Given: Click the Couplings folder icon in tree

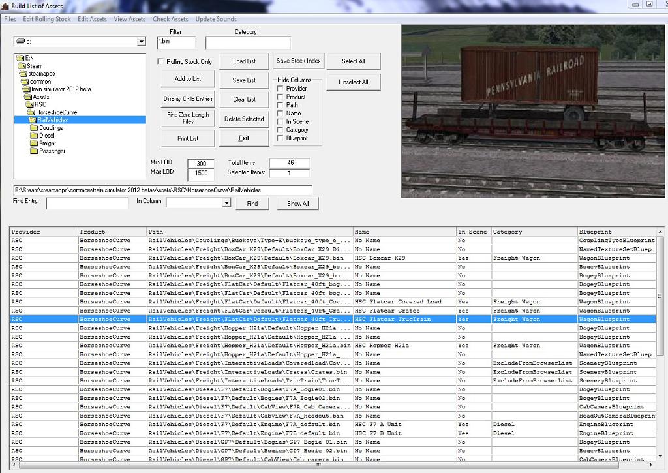Looking at the screenshot, I should pos(34,128).
